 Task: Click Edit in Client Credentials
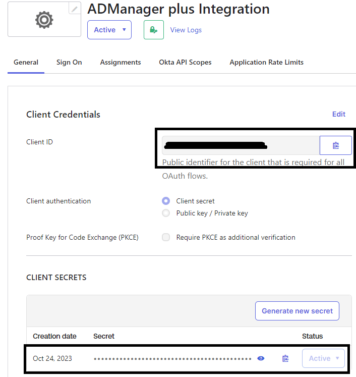pos(339,114)
